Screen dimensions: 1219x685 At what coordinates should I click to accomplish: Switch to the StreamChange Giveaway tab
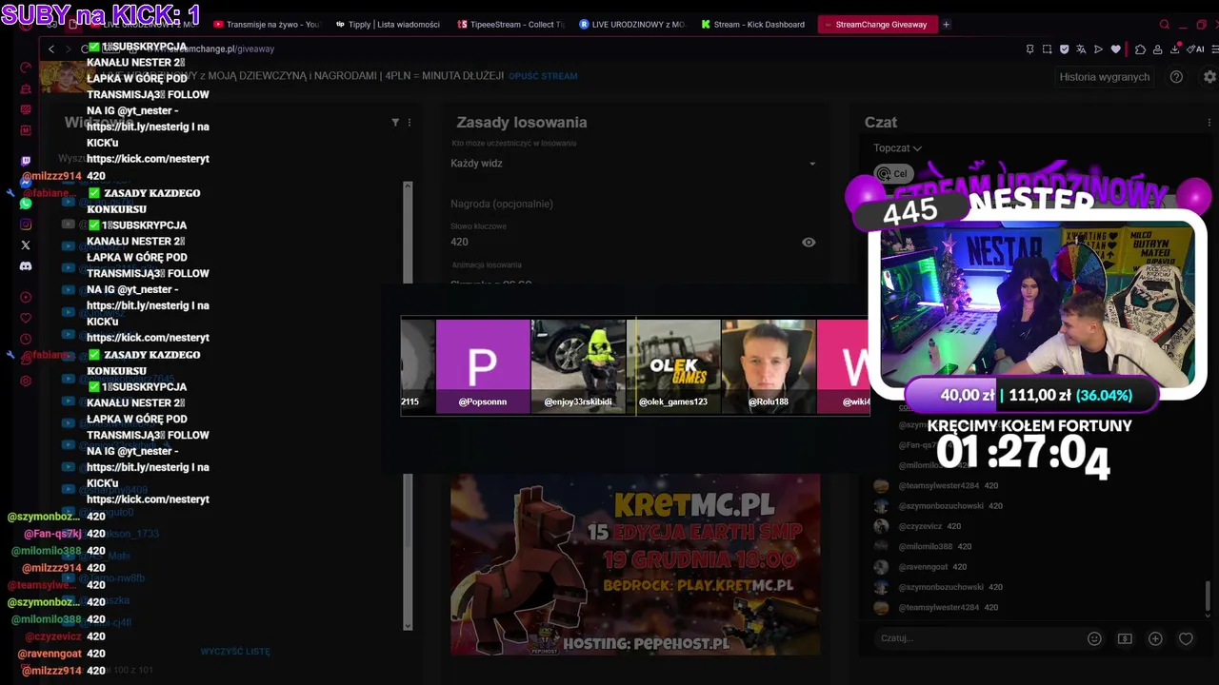point(879,25)
